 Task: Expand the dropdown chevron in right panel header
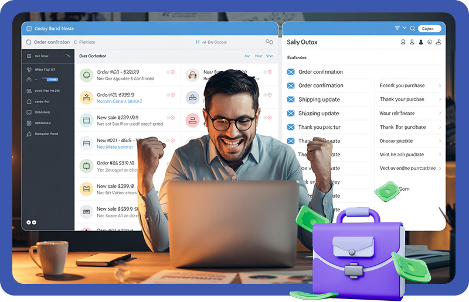pyautogui.click(x=405, y=28)
